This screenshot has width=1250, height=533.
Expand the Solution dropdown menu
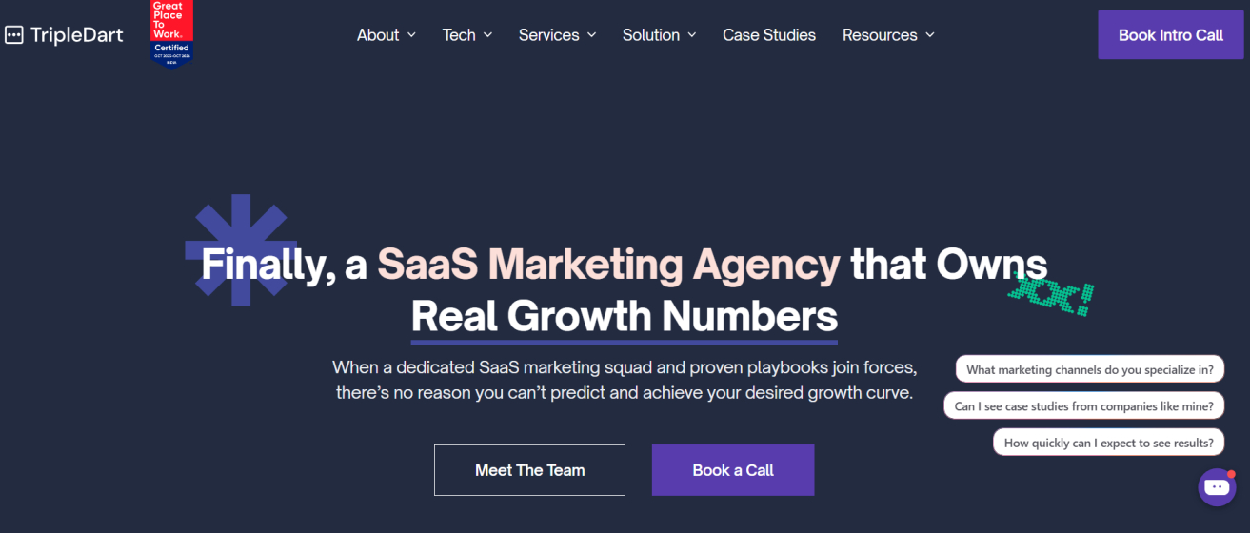click(660, 35)
